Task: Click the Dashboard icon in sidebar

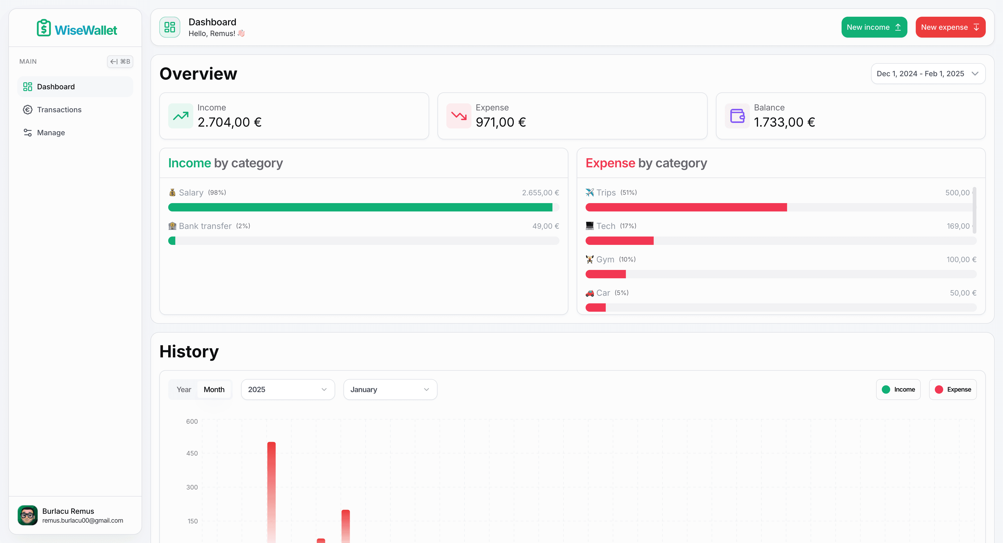Action: click(27, 86)
